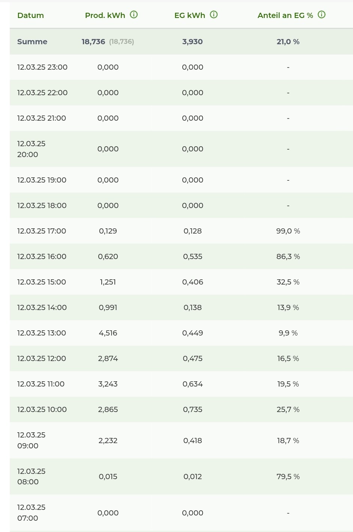Select the Summe total row
The image size is (353, 532).
[x=181, y=42]
